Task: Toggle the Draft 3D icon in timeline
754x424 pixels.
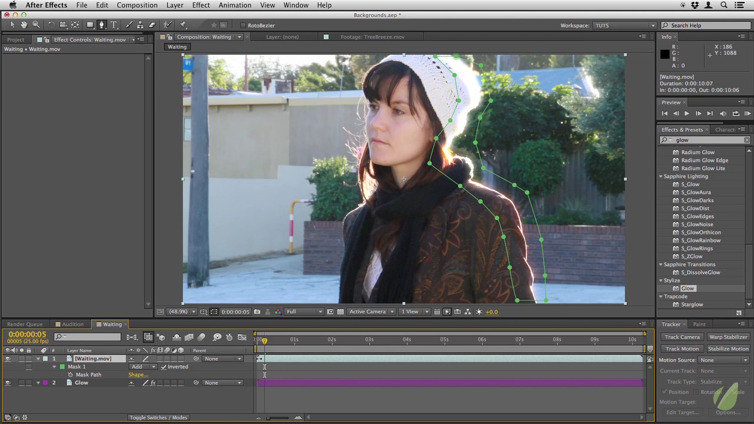Action: coord(161,337)
